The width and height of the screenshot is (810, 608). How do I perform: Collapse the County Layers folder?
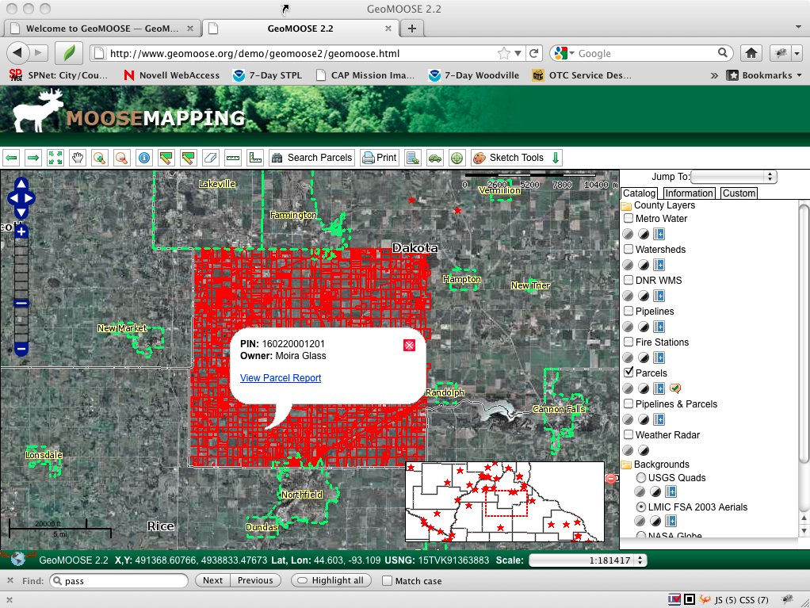pyautogui.click(x=626, y=205)
